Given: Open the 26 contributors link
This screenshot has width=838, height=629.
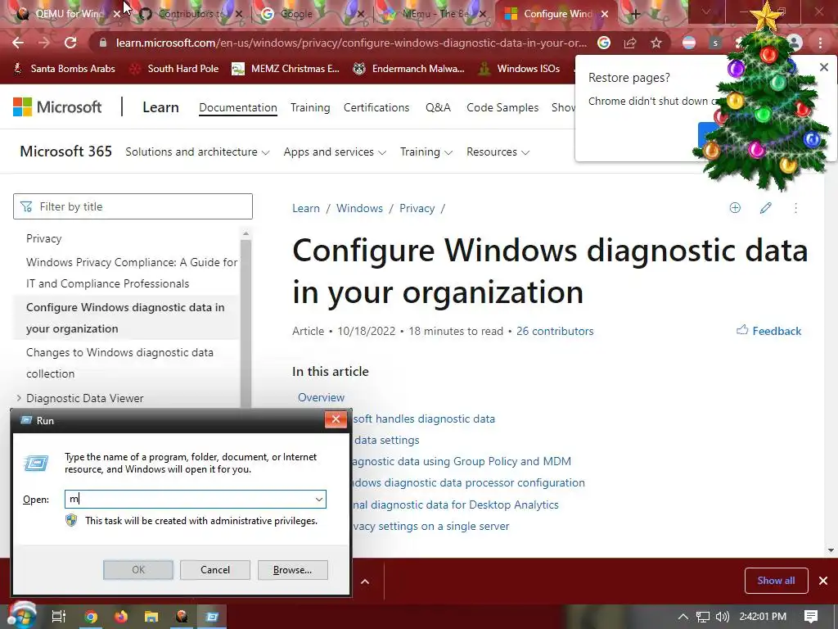Looking at the screenshot, I should [x=555, y=331].
